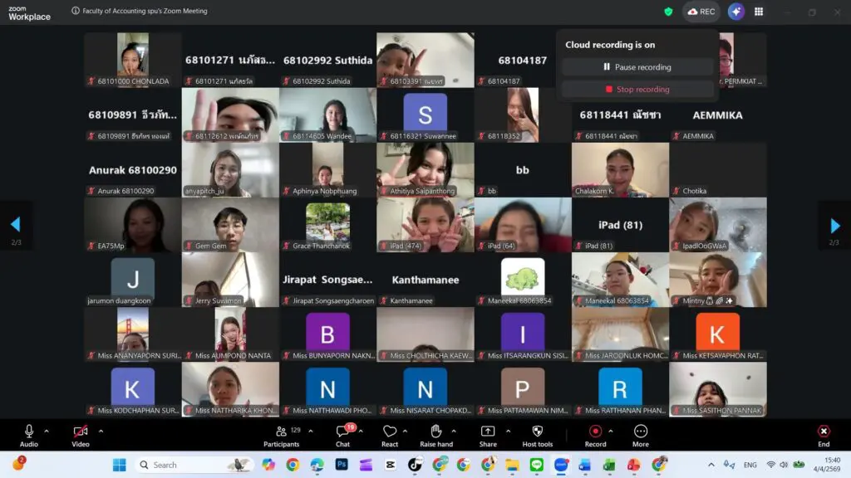Expand the Audio options arrow
Image resolution: width=851 pixels, height=478 pixels.
tap(47, 431)
